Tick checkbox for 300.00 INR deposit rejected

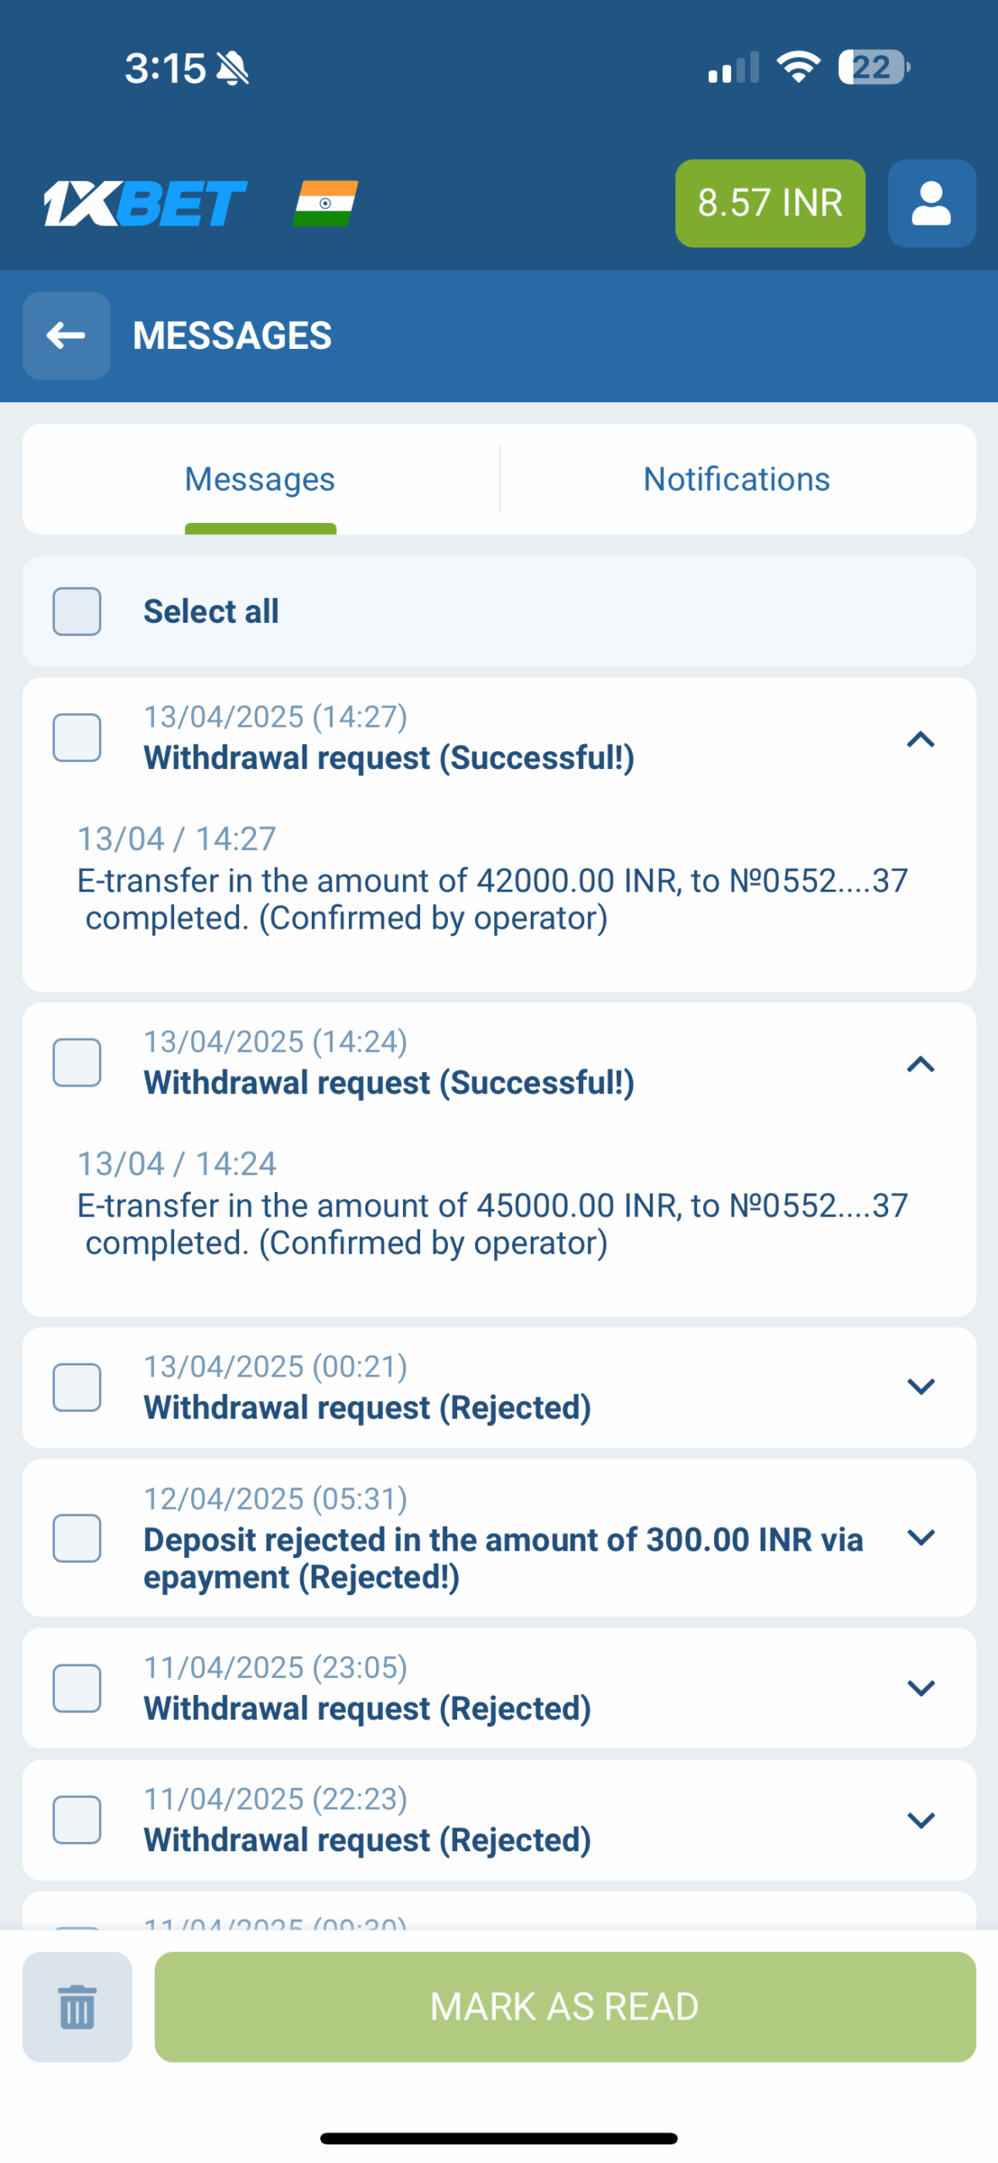click(x=77, y=1538)
